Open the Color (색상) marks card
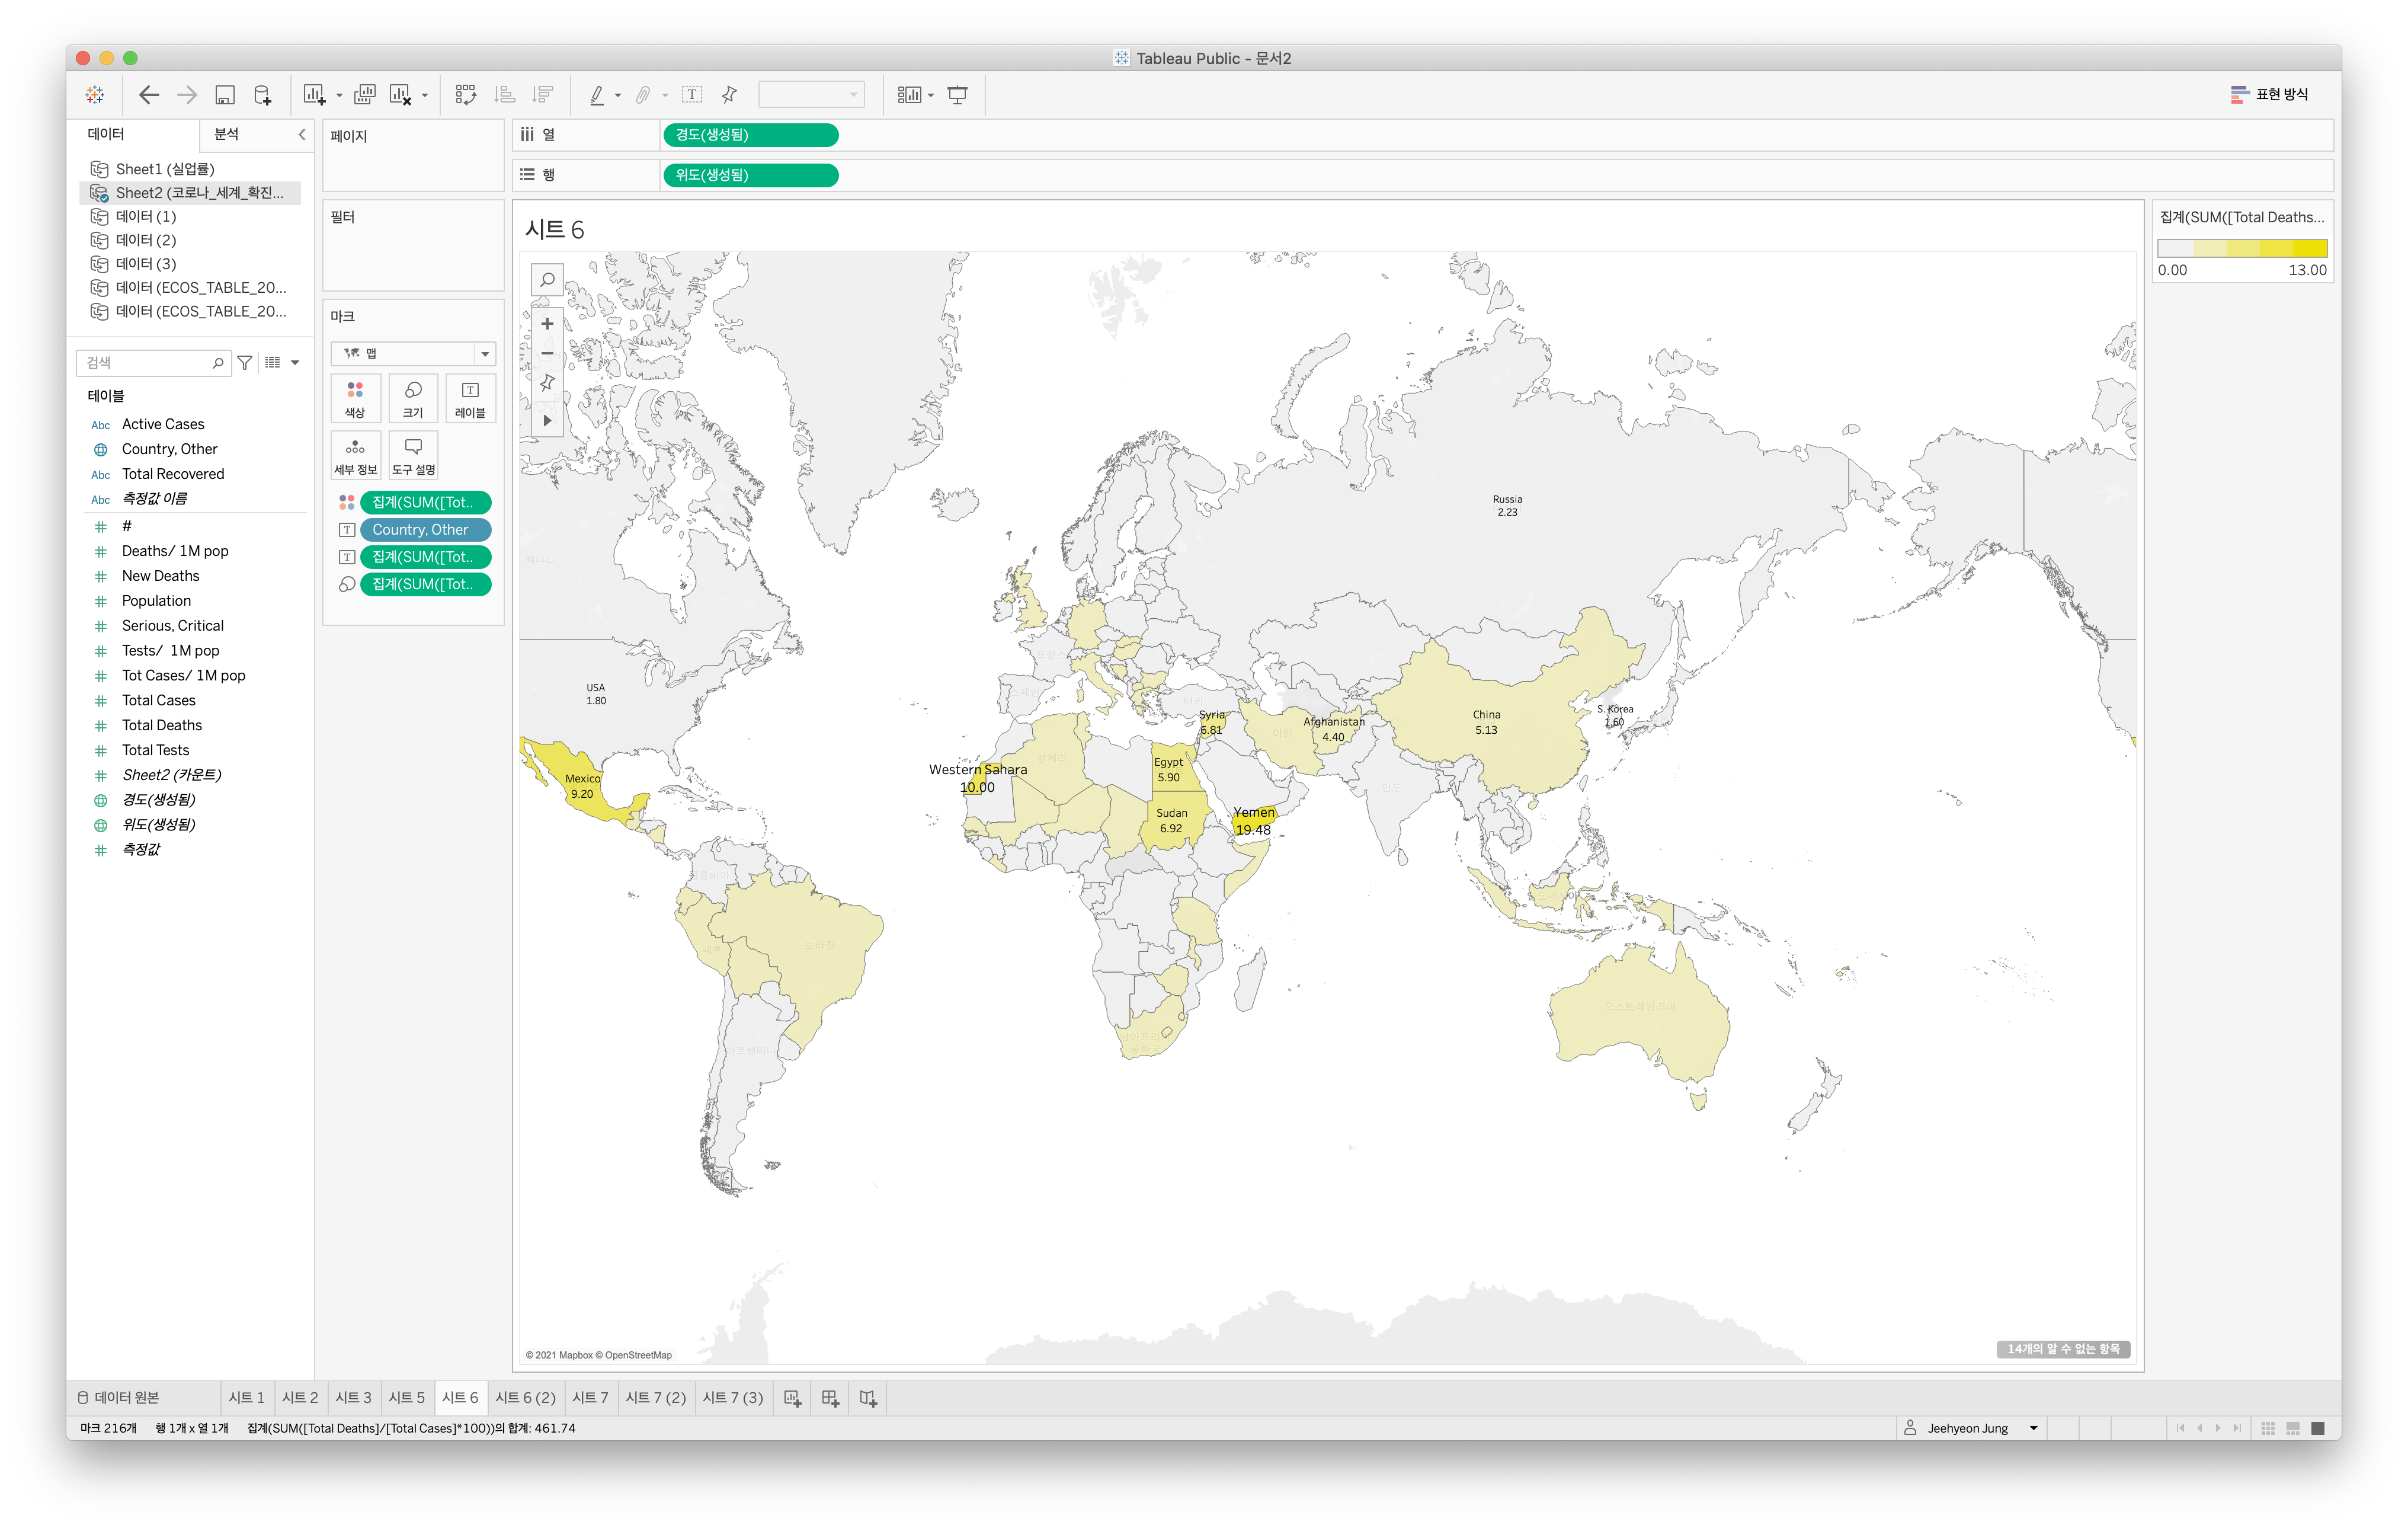Viewport: 2408px width, 1528px height. (355, 398)
